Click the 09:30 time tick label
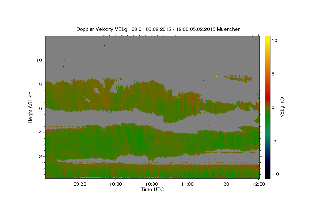 pyautogui.click(x=80, y=184)
